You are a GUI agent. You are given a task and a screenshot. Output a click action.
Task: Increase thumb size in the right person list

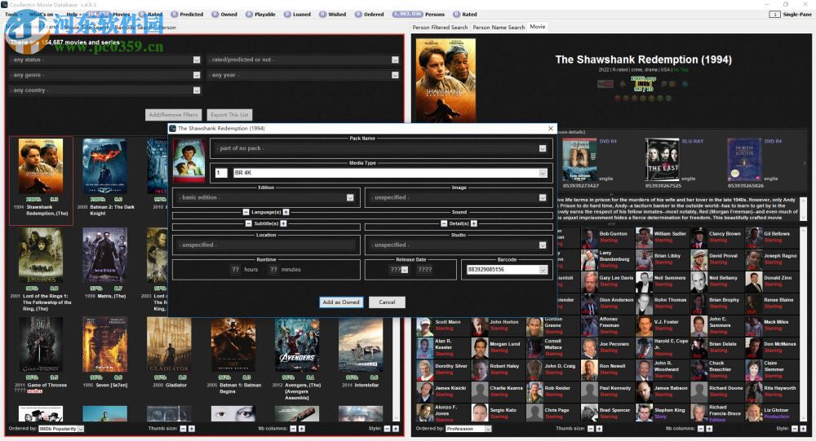pos(600,429)
